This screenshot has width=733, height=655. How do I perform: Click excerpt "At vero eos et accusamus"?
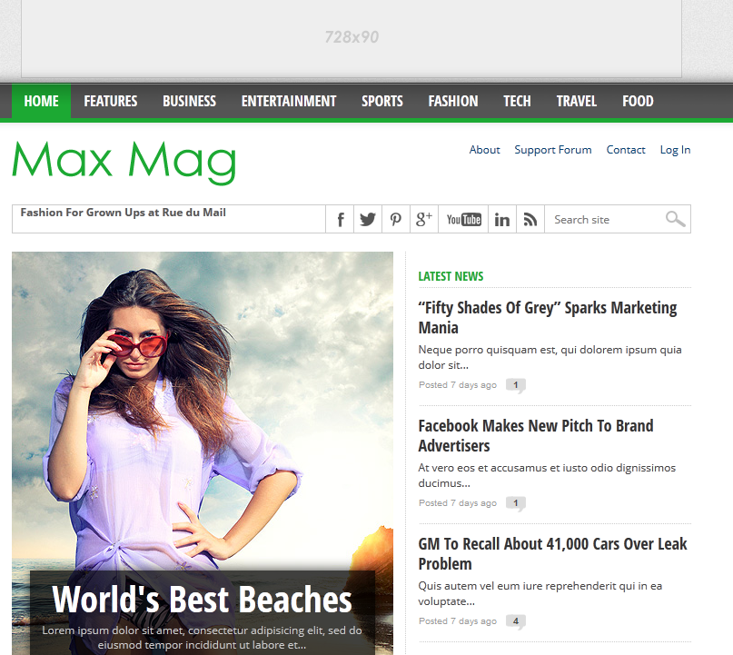[547, 475]
